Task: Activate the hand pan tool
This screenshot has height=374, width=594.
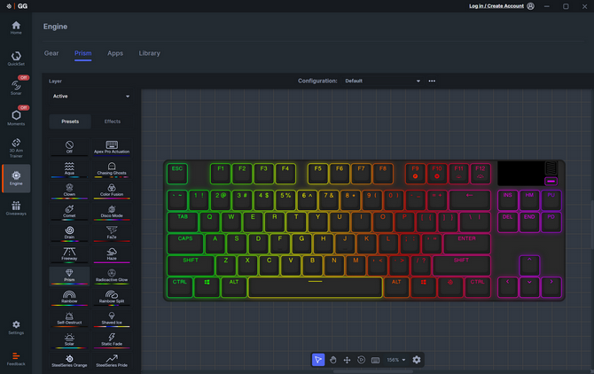Action: 332,360
